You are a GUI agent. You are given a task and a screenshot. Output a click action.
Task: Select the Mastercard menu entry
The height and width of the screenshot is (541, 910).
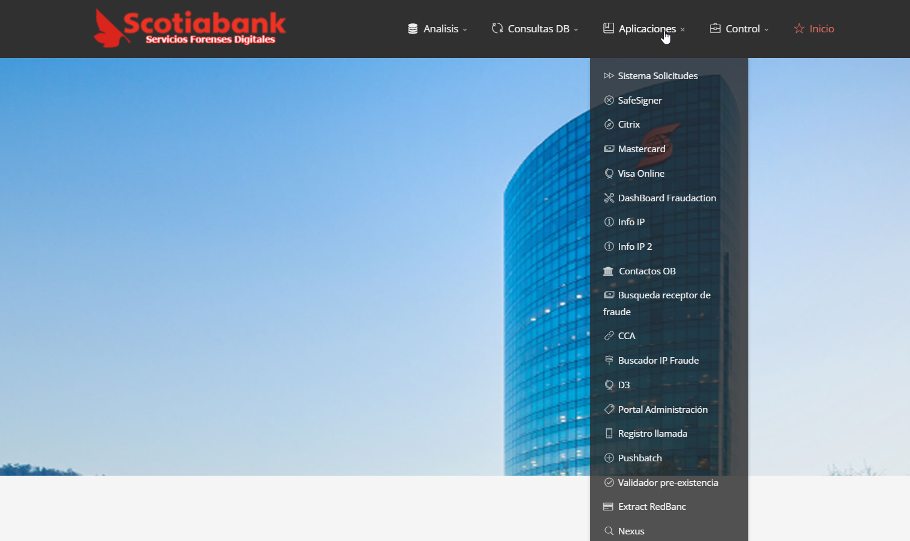point(642,149)
